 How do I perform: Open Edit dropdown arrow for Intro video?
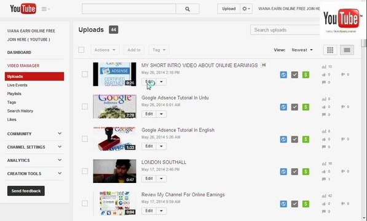161,82
